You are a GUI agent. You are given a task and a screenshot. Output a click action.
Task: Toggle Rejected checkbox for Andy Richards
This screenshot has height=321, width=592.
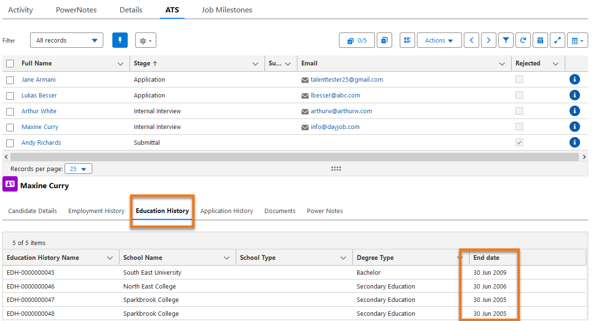pos(519,142)
